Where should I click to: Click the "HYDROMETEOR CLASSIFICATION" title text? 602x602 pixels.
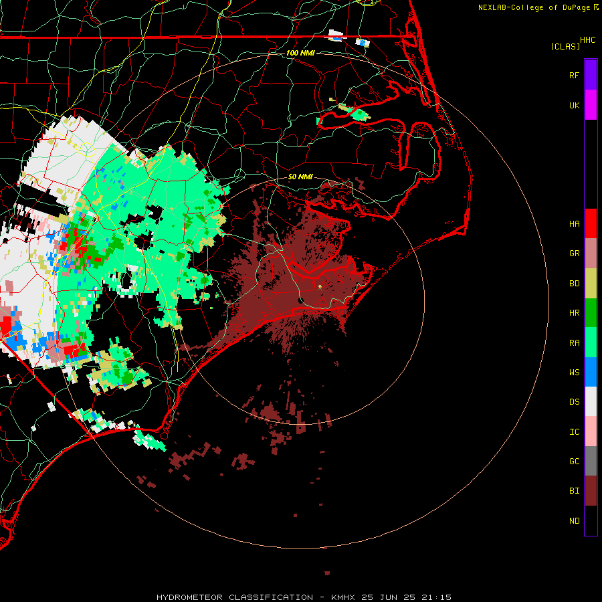(235, 597)
